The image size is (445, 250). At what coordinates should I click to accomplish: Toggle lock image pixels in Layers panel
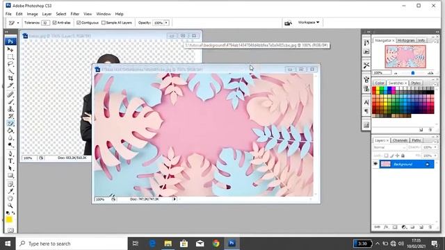pyautogui.click(x=392, y=156)
